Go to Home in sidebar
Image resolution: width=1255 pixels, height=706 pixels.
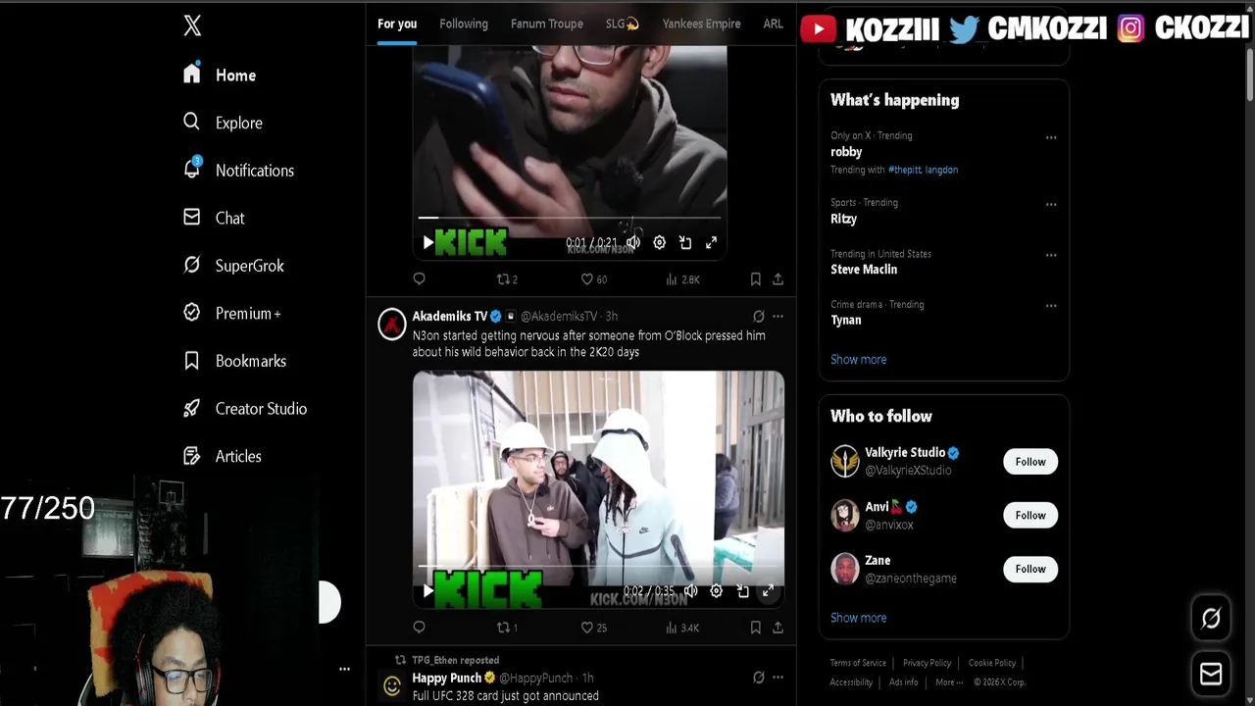click(x=221, y=76)
